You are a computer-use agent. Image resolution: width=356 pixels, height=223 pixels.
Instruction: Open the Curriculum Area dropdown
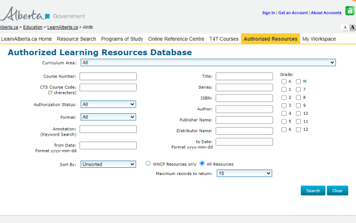[208, 62]
